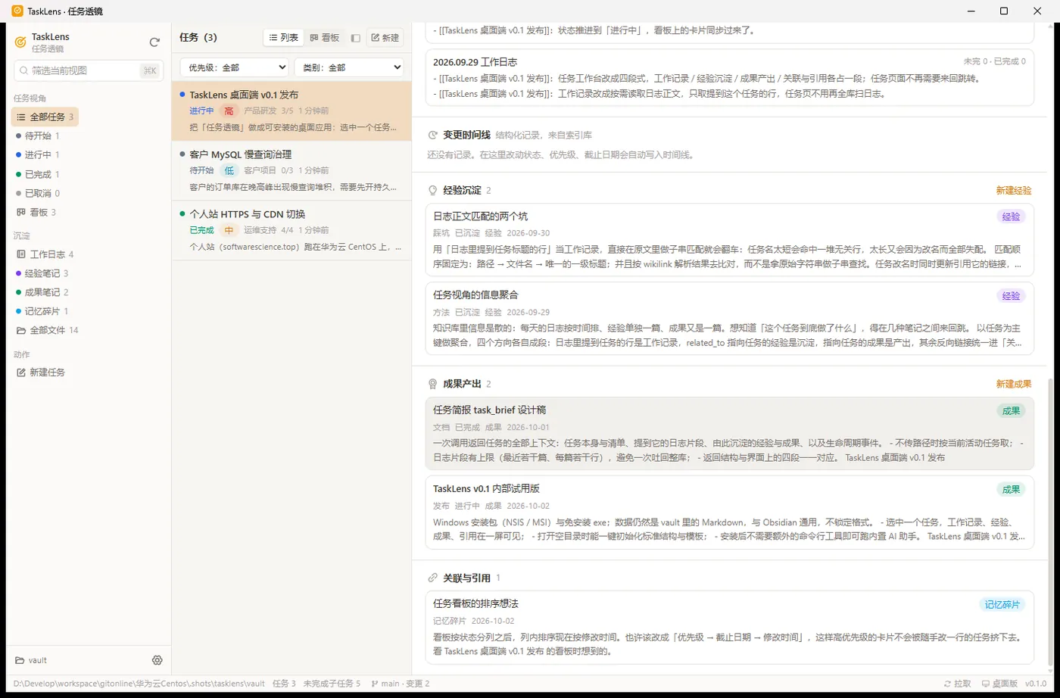The image size is (1060, 698).
Task: Select the 客户 MySQL 慢查询治理 task
Action: point(291,171)
